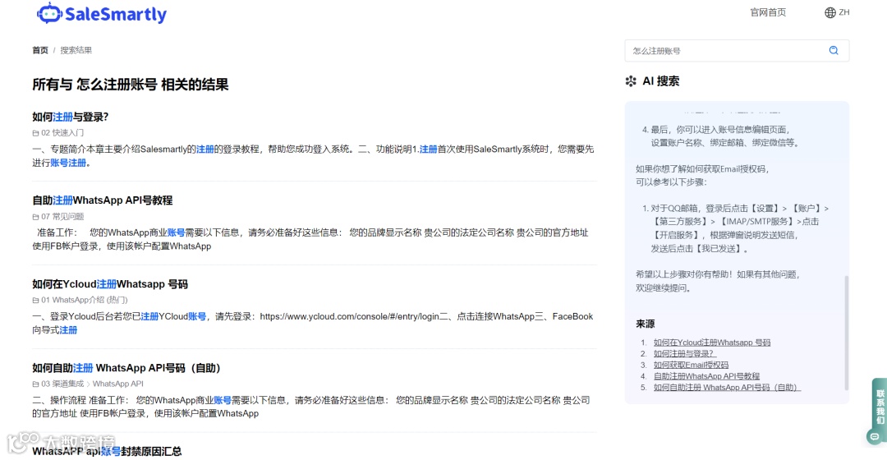Open the ZH language selector
This screenshot has width=887, height=460.
(x=844, y=12)
